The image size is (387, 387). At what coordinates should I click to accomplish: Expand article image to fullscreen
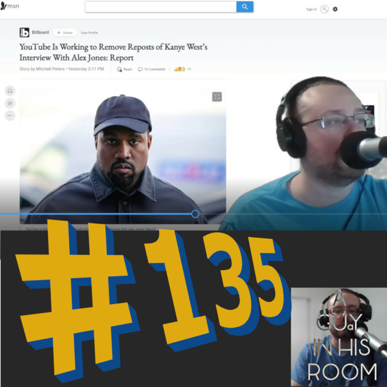pos(217,97)
